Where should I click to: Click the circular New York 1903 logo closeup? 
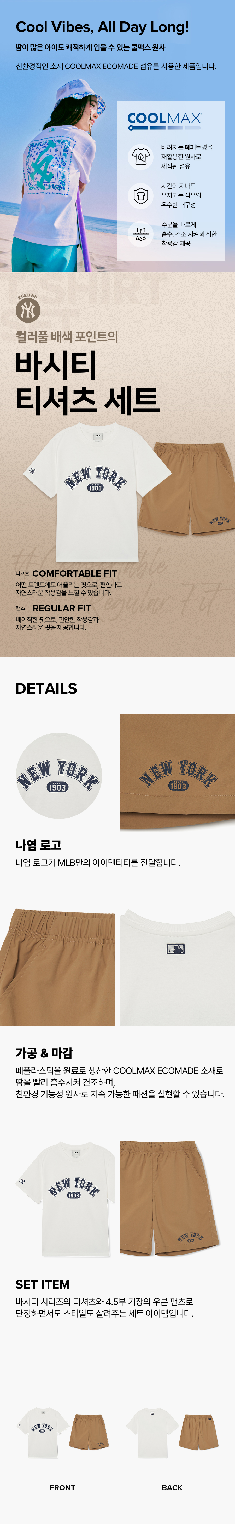click(58, 776)
